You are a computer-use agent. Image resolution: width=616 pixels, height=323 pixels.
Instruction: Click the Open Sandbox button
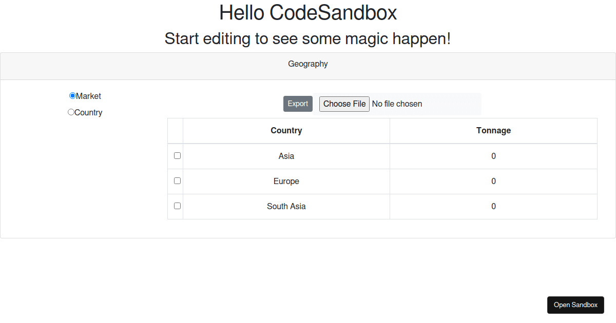(575, 305)
